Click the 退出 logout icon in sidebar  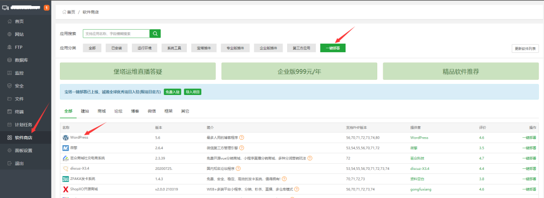(10, 163)
